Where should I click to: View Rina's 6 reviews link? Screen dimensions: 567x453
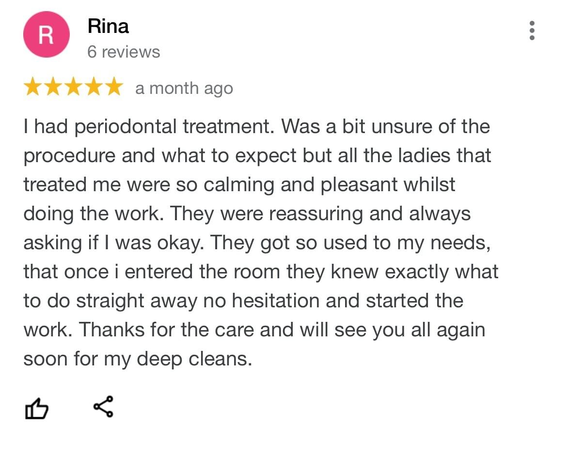[124, 52]
